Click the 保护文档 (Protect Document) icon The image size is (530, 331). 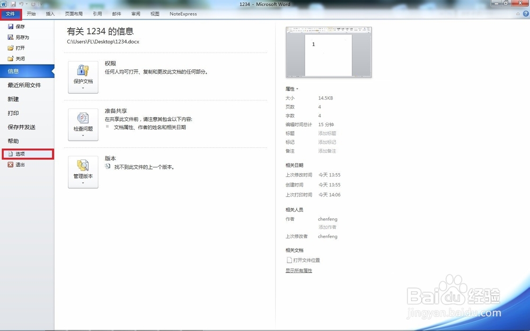pyautogui.click(x=83, y=71)
